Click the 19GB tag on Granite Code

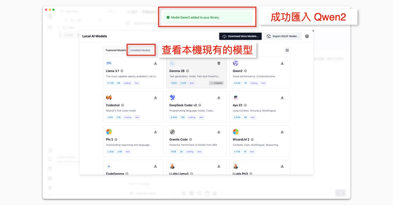173,152
